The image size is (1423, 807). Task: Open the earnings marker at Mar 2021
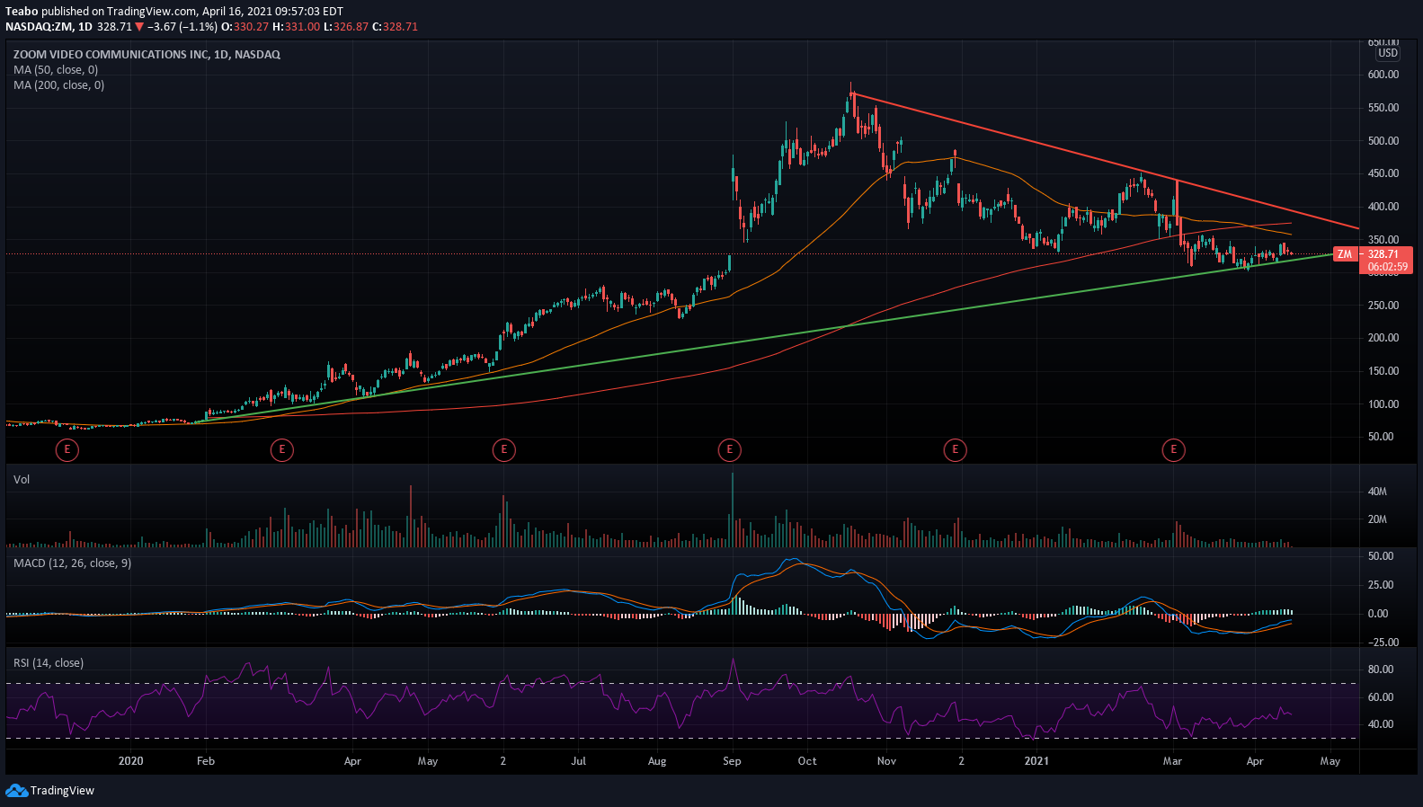pyautogui.click(x=1173, y=449)
